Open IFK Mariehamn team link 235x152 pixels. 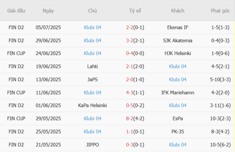(178, 93)
